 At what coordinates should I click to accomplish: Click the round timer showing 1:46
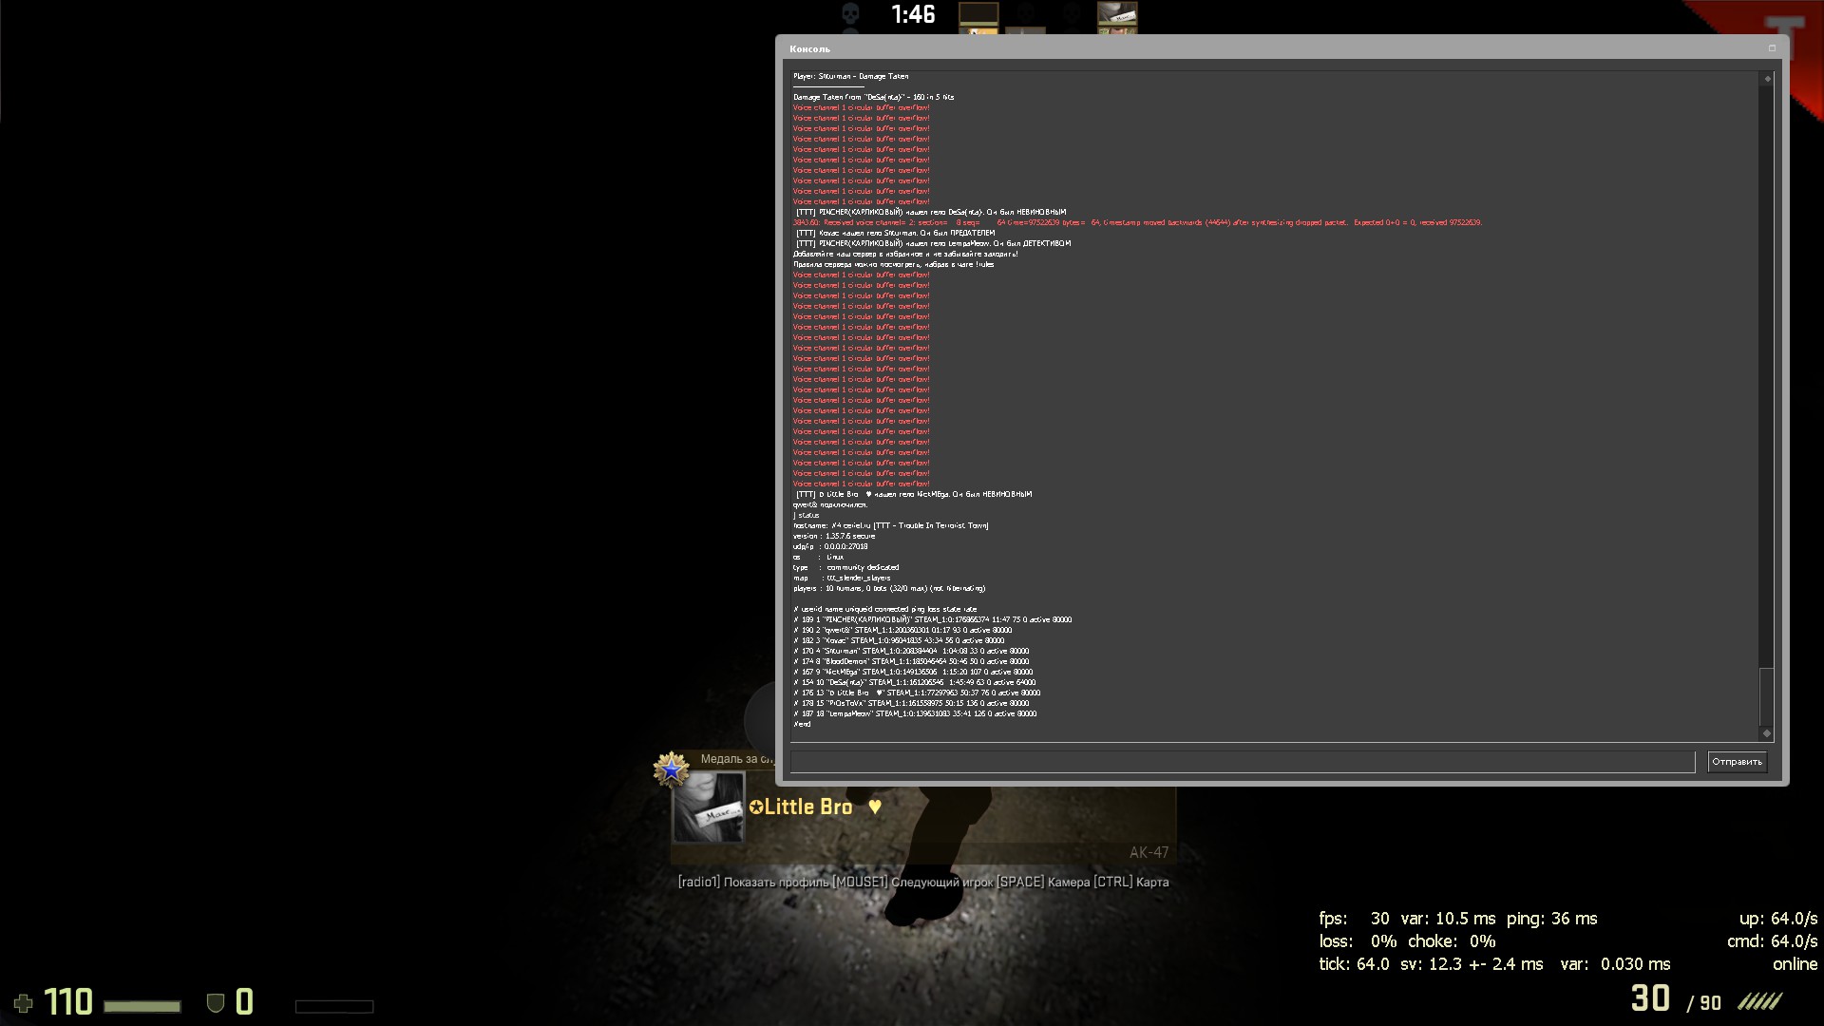coord(913,14)
